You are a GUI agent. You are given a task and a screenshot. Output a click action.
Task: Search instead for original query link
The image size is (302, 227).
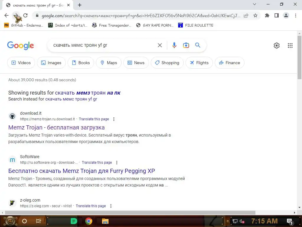[71, 99]
